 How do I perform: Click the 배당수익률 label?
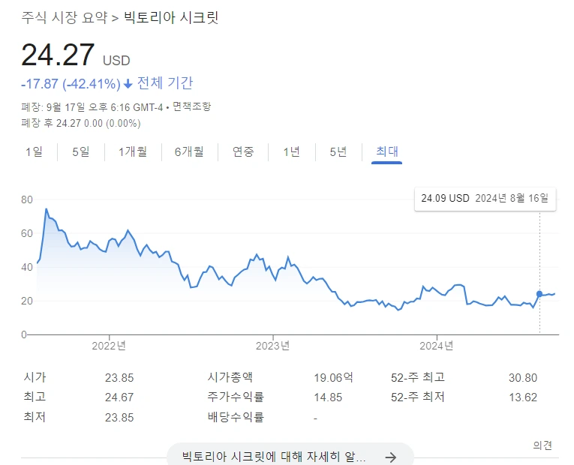pyautogui.click(x=236, y=417)
